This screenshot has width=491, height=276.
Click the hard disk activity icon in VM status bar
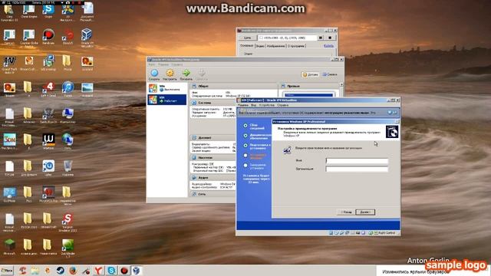coord(331,233)
